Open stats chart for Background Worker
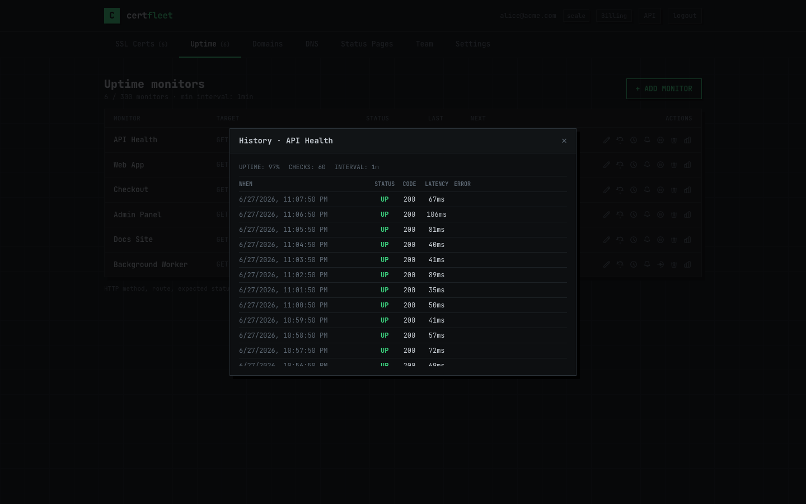Image resolution: width=806 pixels, height=504 pixels. point(687,264)
